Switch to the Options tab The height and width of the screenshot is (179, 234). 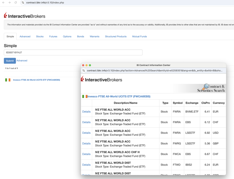pos(67,37)
